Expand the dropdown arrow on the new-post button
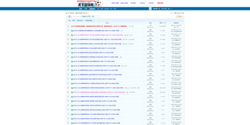 click(x=183, y=16)
